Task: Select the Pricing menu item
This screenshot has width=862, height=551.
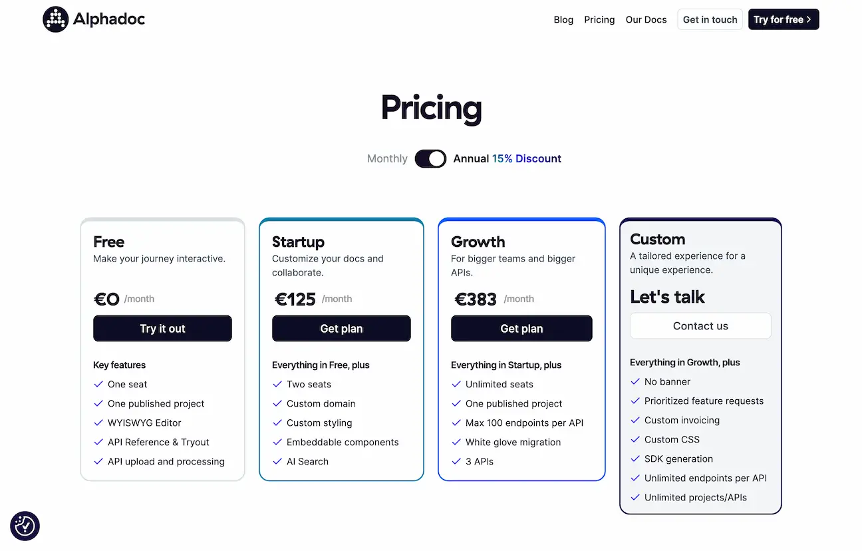Action: (599, 19)
